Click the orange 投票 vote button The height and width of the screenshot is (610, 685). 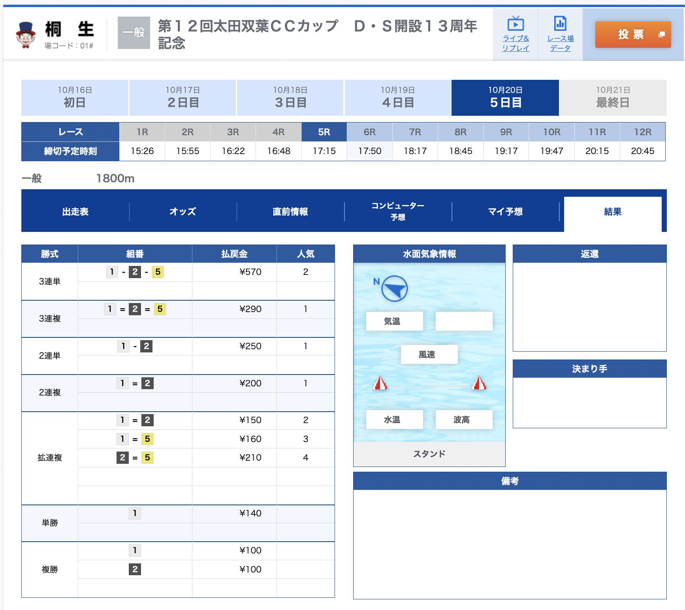click(633, 34)
